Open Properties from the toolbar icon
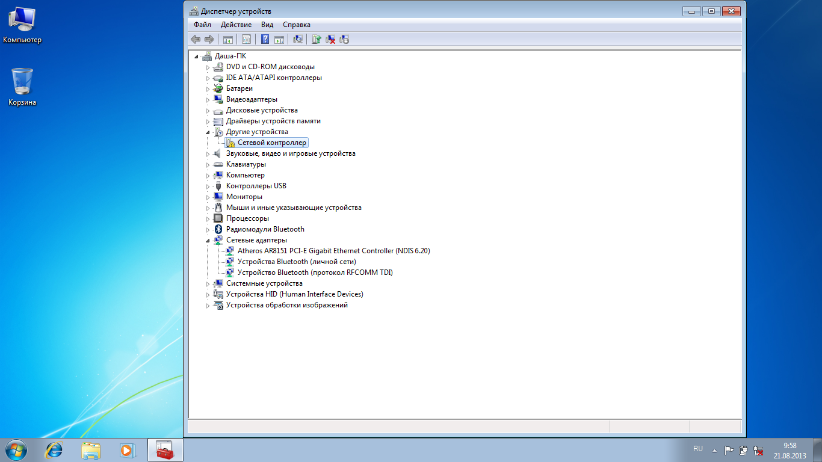Screen dimensions: 822x462 coord(246,40)
